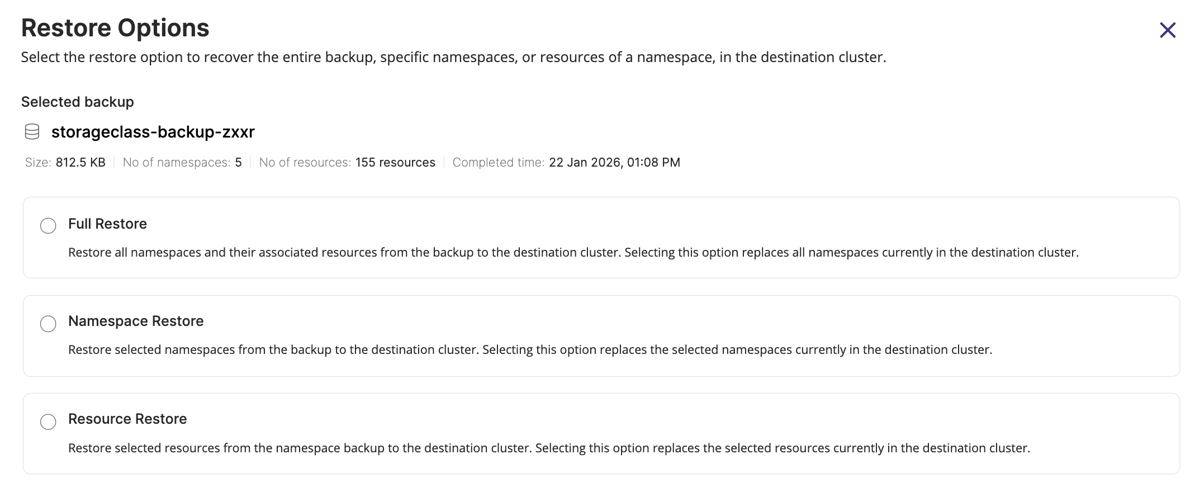
Task: Click the Namespace Restore description text
Action: coord(530,350)
